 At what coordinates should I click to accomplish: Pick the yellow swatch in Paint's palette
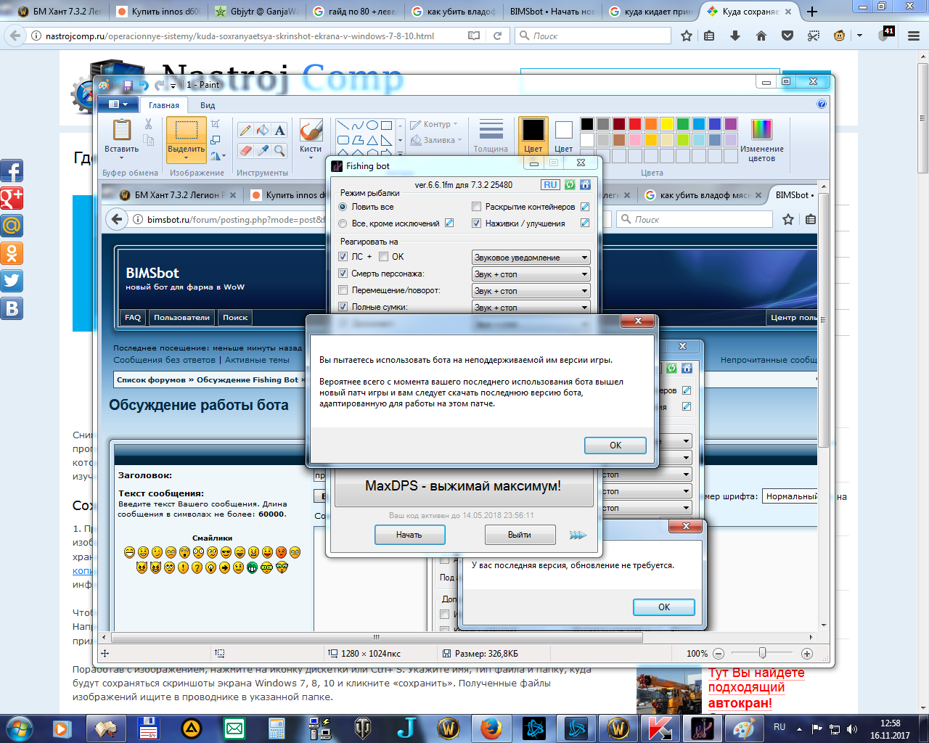(x=667, y=124)
